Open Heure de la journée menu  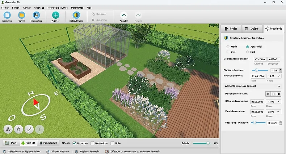pyautogui.click(x=58, y=8)
